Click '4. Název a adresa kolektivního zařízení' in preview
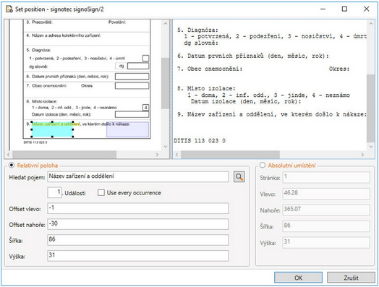This screenshot has width=379, height=287. click(x=64, y=35)
